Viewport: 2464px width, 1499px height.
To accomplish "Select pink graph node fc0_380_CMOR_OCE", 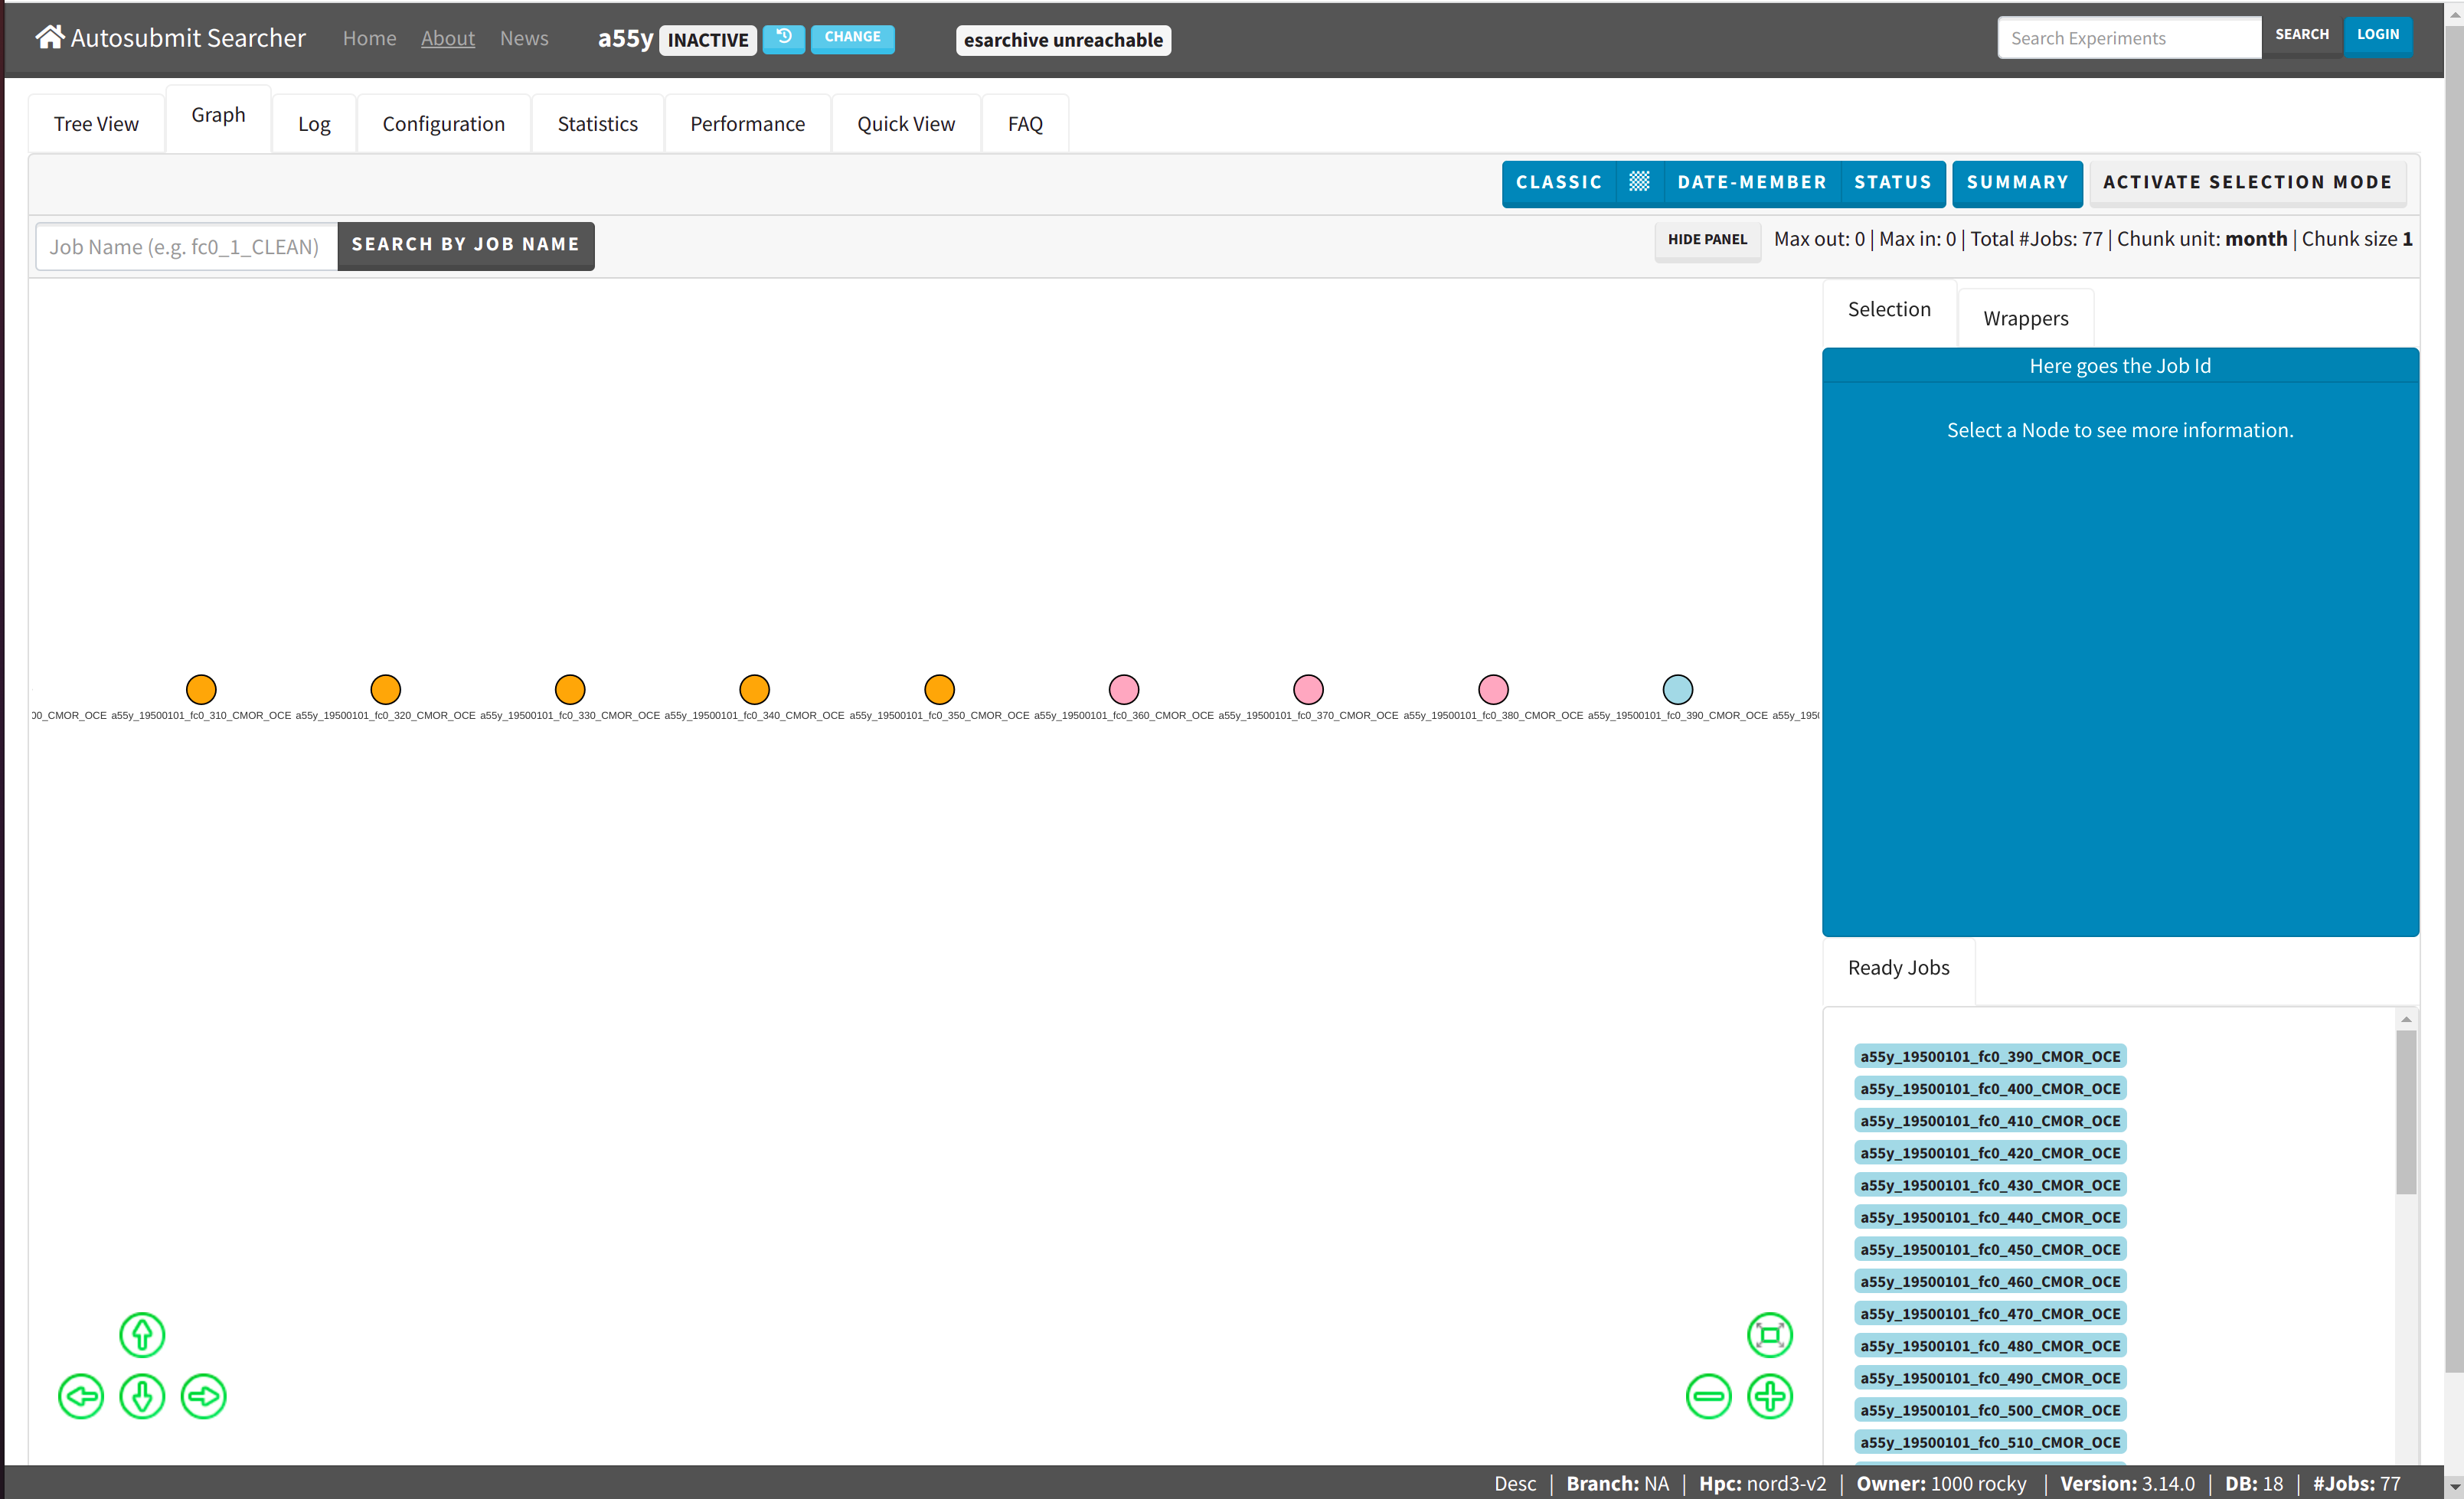I will tap(1493, 689).
